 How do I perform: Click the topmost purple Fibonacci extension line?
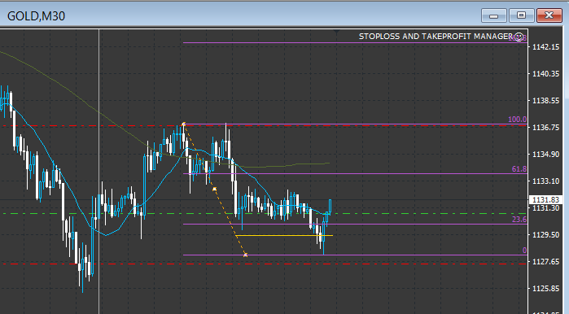point(355,43)
